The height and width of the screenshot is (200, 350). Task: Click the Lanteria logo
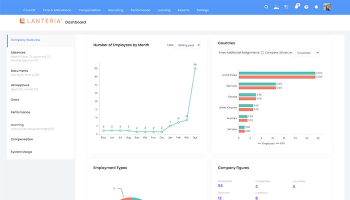[x=40, y=21]
